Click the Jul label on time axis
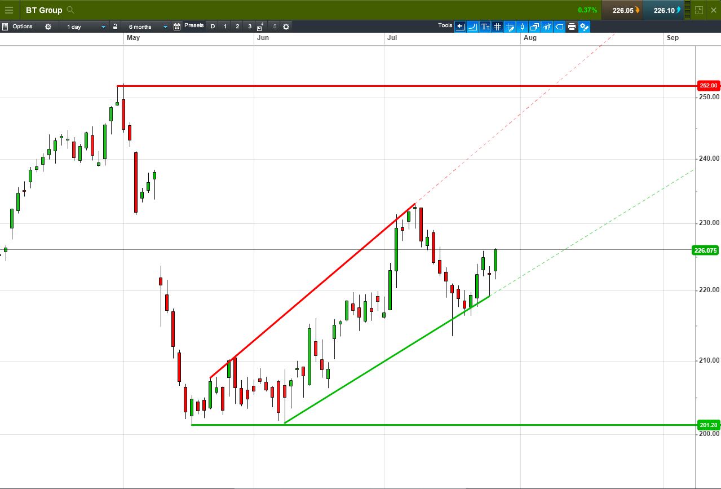 [392, 38]
